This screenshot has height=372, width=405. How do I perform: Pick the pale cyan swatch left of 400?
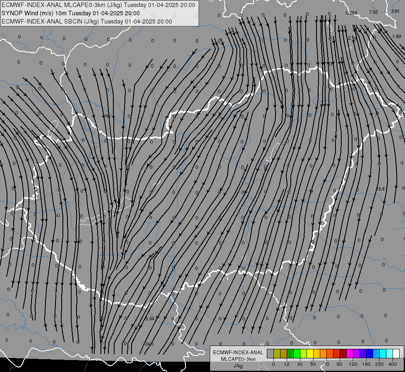[390, 354]
